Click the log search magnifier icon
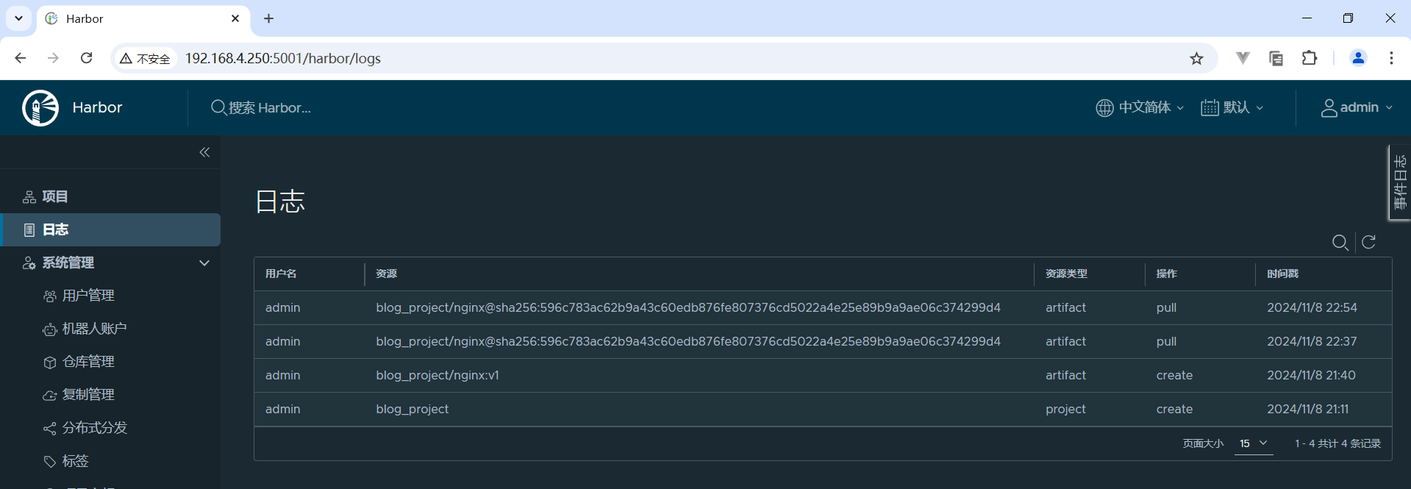1411x489 pixels. pyautogui.click(x=1340, y=243)
